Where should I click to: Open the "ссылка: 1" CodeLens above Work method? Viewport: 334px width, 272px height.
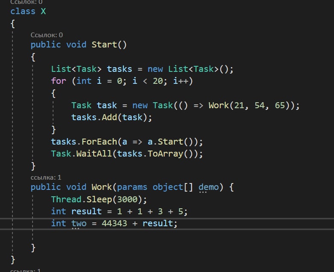coord(46,177)
